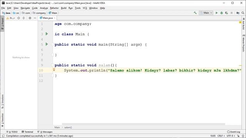Open the Window menu
Viewport: 246px width, 138px height.
click(93, 8)
